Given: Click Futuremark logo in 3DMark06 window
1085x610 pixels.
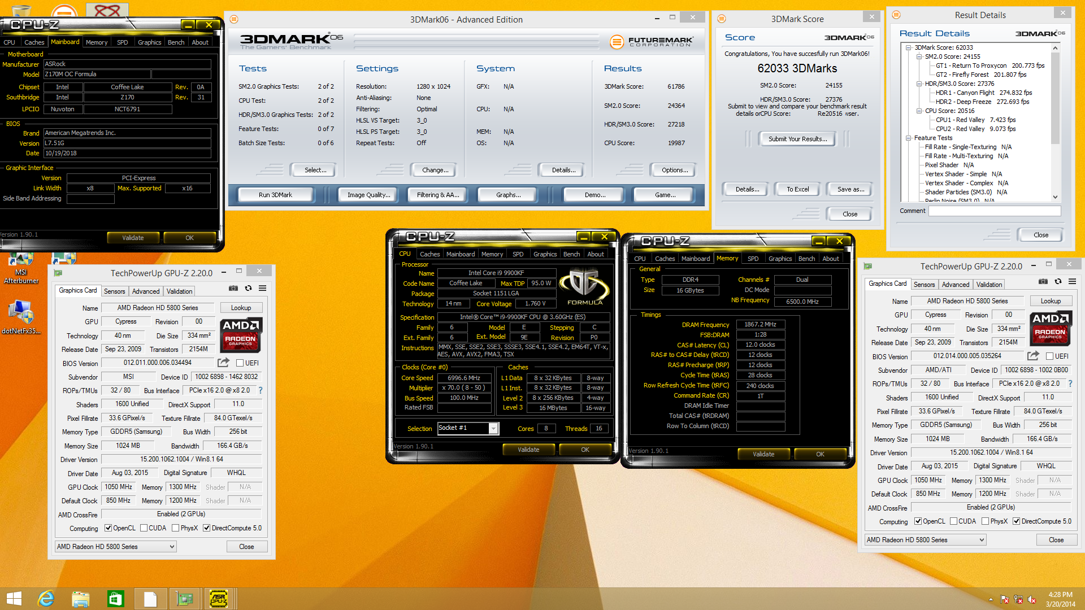Looking at the screenshot, I should 652,42.
